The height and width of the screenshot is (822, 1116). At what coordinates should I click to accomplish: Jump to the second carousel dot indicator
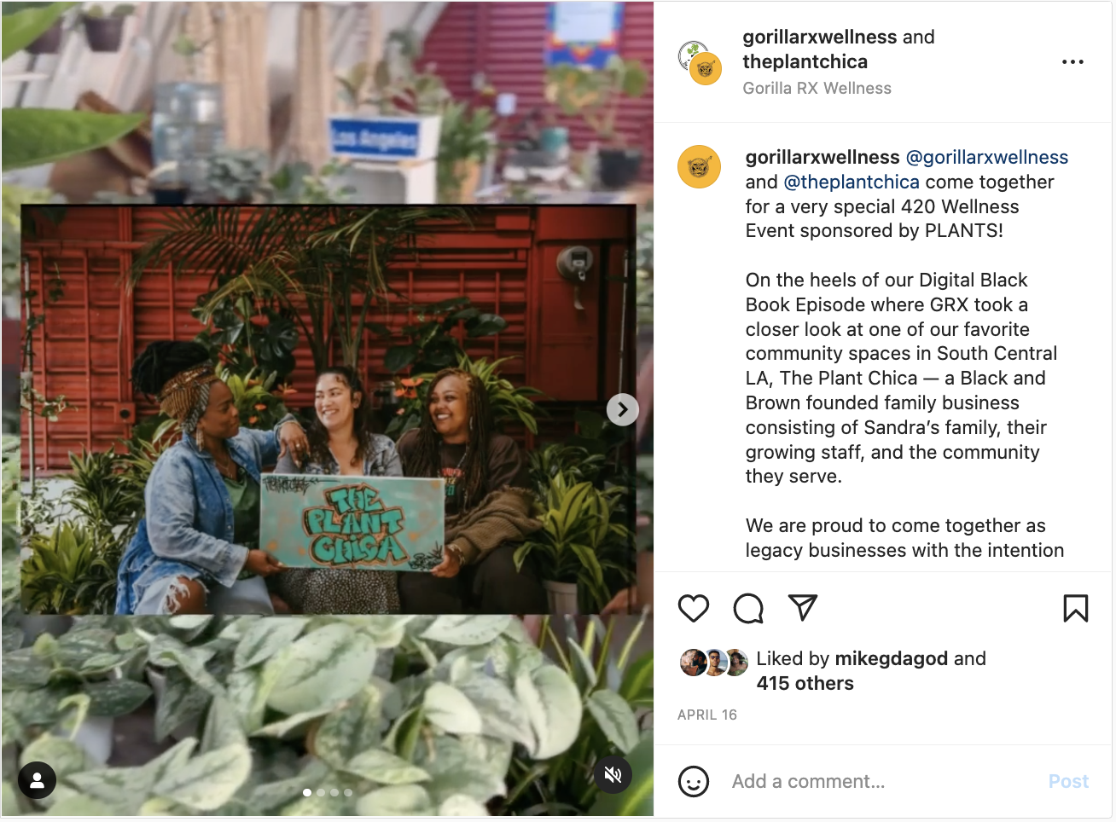(x=321, y=792)
